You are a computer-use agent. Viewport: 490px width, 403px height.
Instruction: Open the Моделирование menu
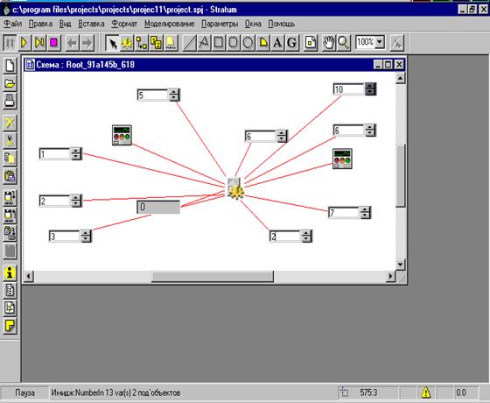pyautogui.click(x=170, y=24)
